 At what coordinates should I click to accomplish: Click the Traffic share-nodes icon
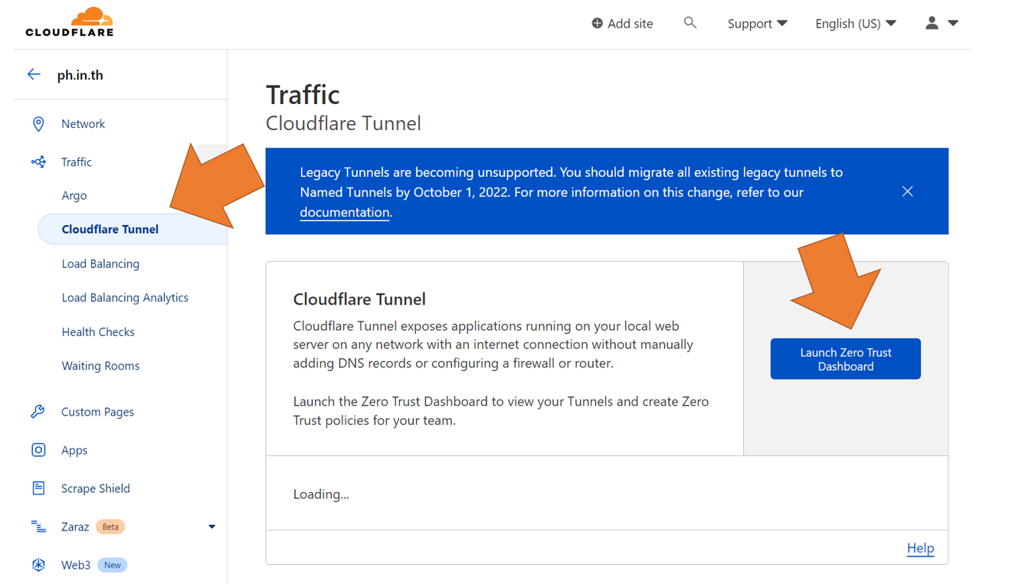[38, 162]
